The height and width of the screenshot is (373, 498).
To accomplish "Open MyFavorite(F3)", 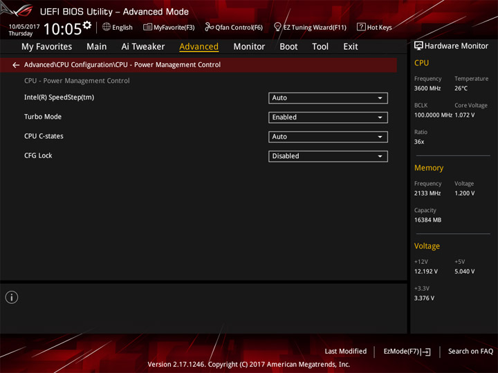I will 169,27.
